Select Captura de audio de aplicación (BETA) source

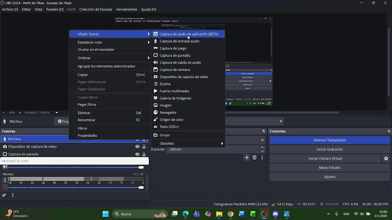[x=188, y=34]
